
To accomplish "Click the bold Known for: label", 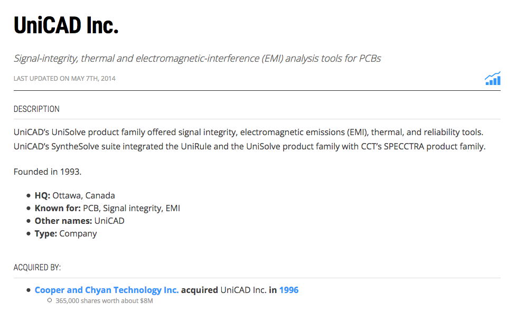I will point(58,208).
